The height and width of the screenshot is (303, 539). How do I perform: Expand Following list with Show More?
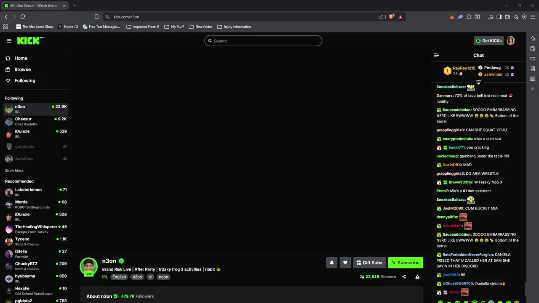14,170
